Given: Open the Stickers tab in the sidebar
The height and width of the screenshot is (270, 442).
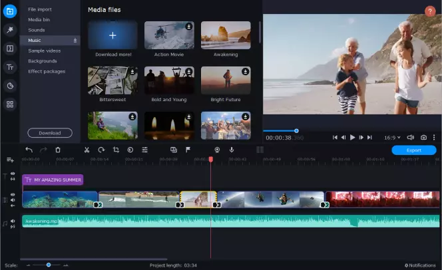Looking at the screenshot, I should coord(10,86).
